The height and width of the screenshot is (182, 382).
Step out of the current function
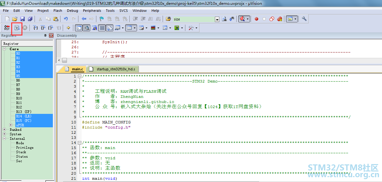pos(51,28)
